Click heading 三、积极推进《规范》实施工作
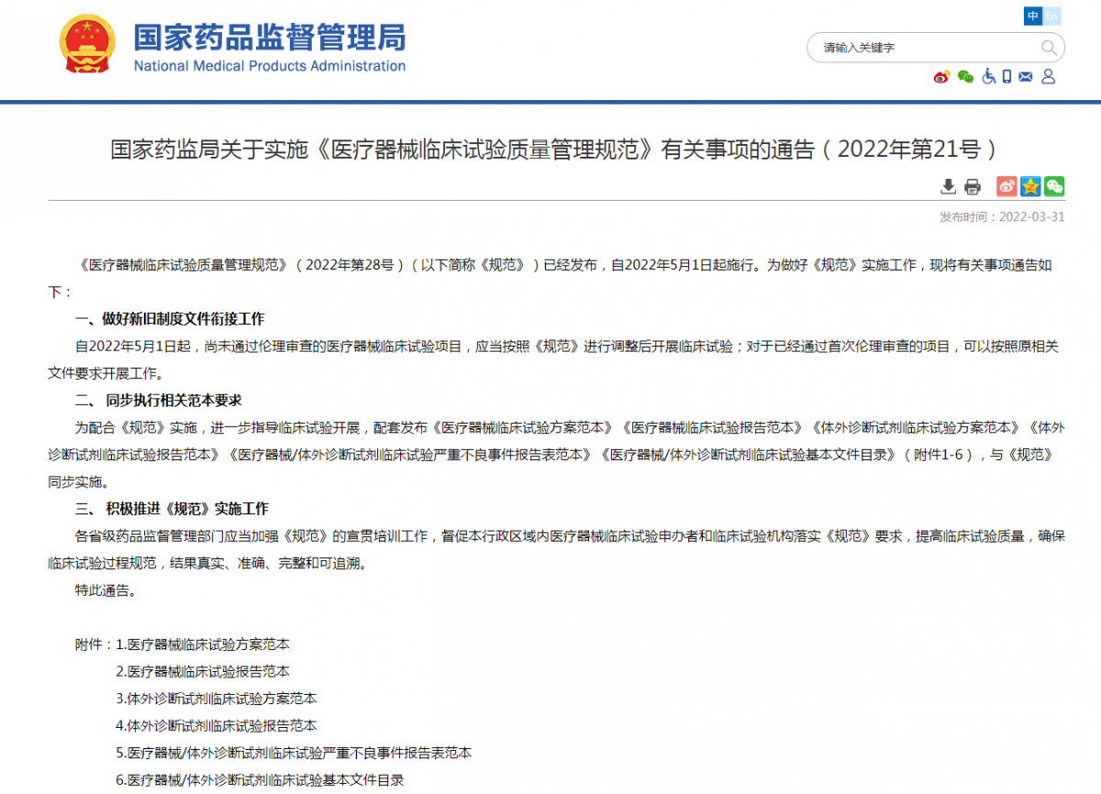This screenshot has height=794, width=1101. click(172, 509)
